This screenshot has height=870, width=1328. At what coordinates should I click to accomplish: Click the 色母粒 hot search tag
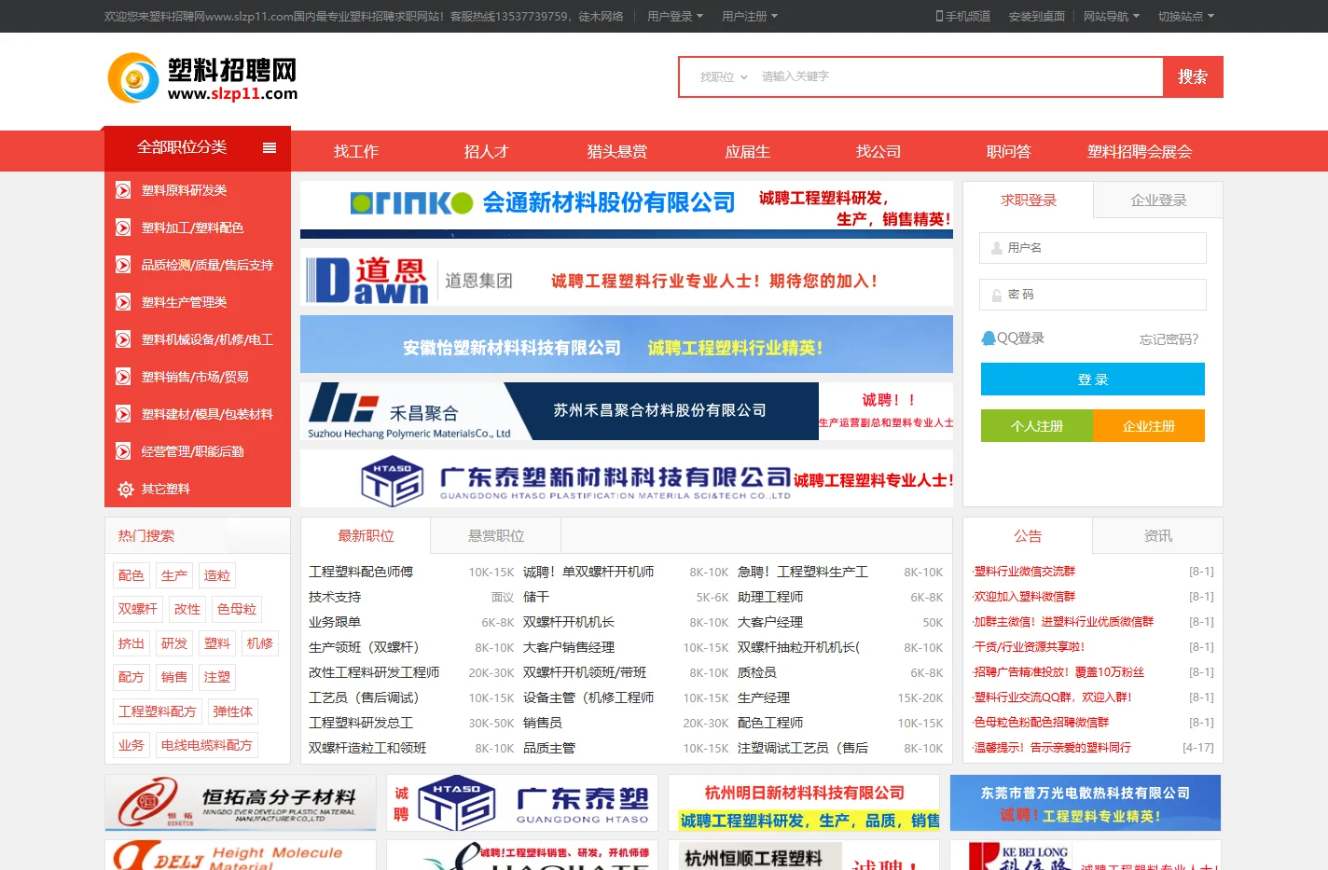coord(237,609)
